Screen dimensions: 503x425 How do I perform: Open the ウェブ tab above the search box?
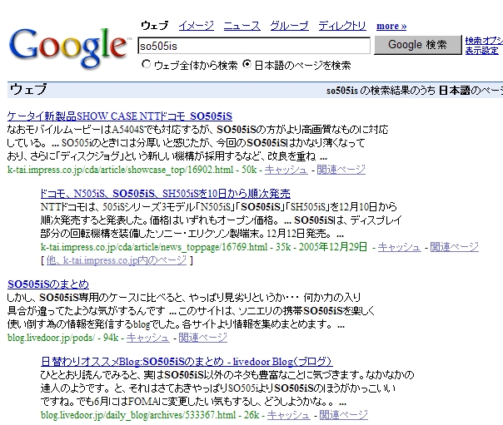click(x=155, y=26)
